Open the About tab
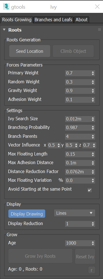103x279 pixels. point(81,20)
